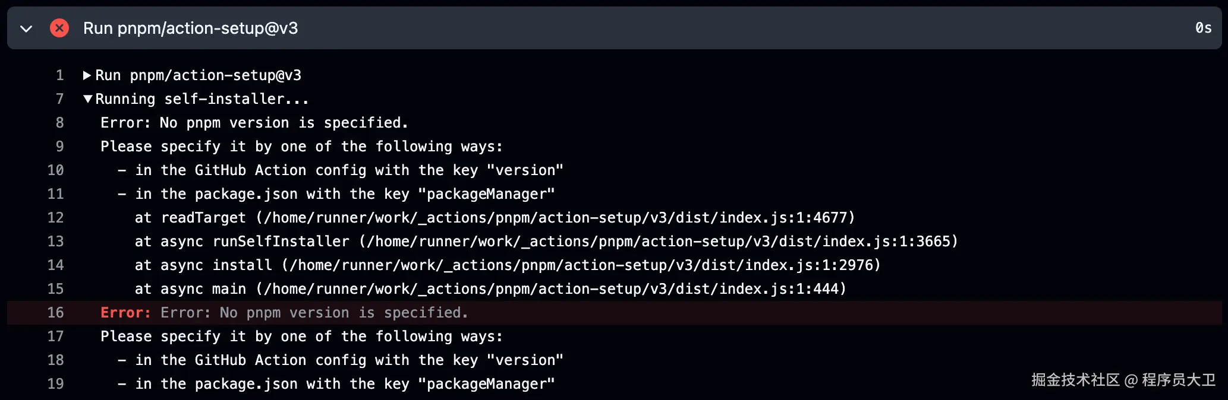Click the readTarget stack trace line
The width and height of the screenshot is (1228, 400).
point(495,218)
